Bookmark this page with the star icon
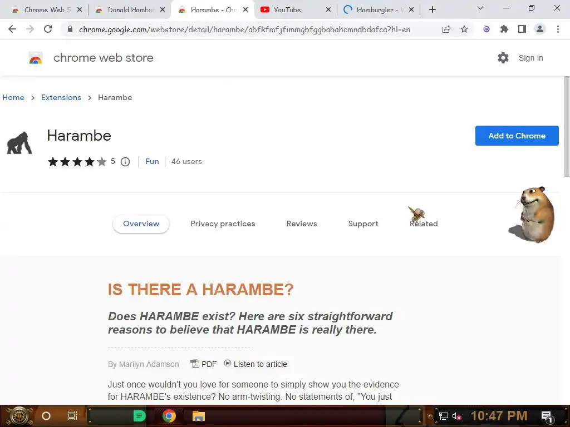Screen dimensions: 570x427 [x=464, y=29]
